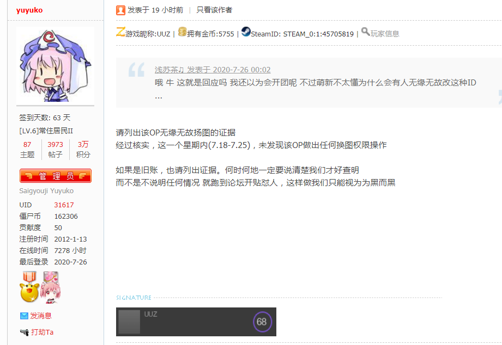Click the red post icon before 发表于
The image size is (502, 345).
tap(119, 9)
